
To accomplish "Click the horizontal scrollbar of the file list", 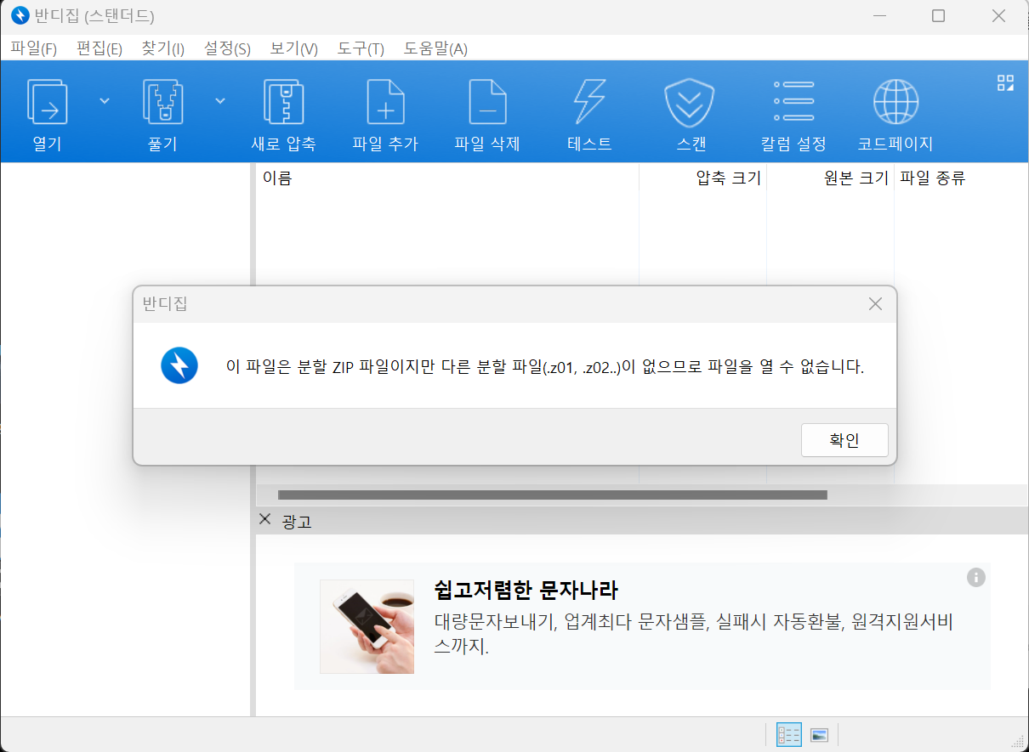I will pyautogui.click(x=553, y=495).
